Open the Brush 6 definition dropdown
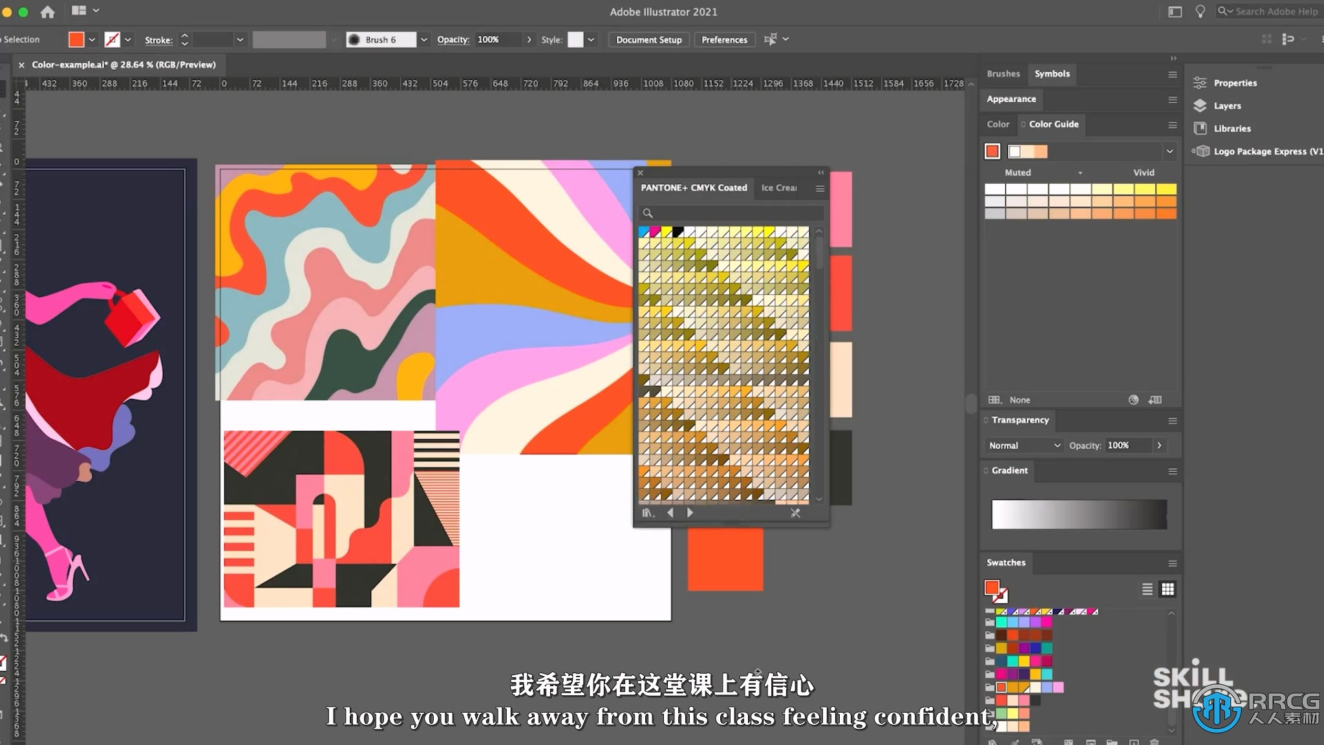This screenshot has width=1324, height=745. click(x=423, y=39)
